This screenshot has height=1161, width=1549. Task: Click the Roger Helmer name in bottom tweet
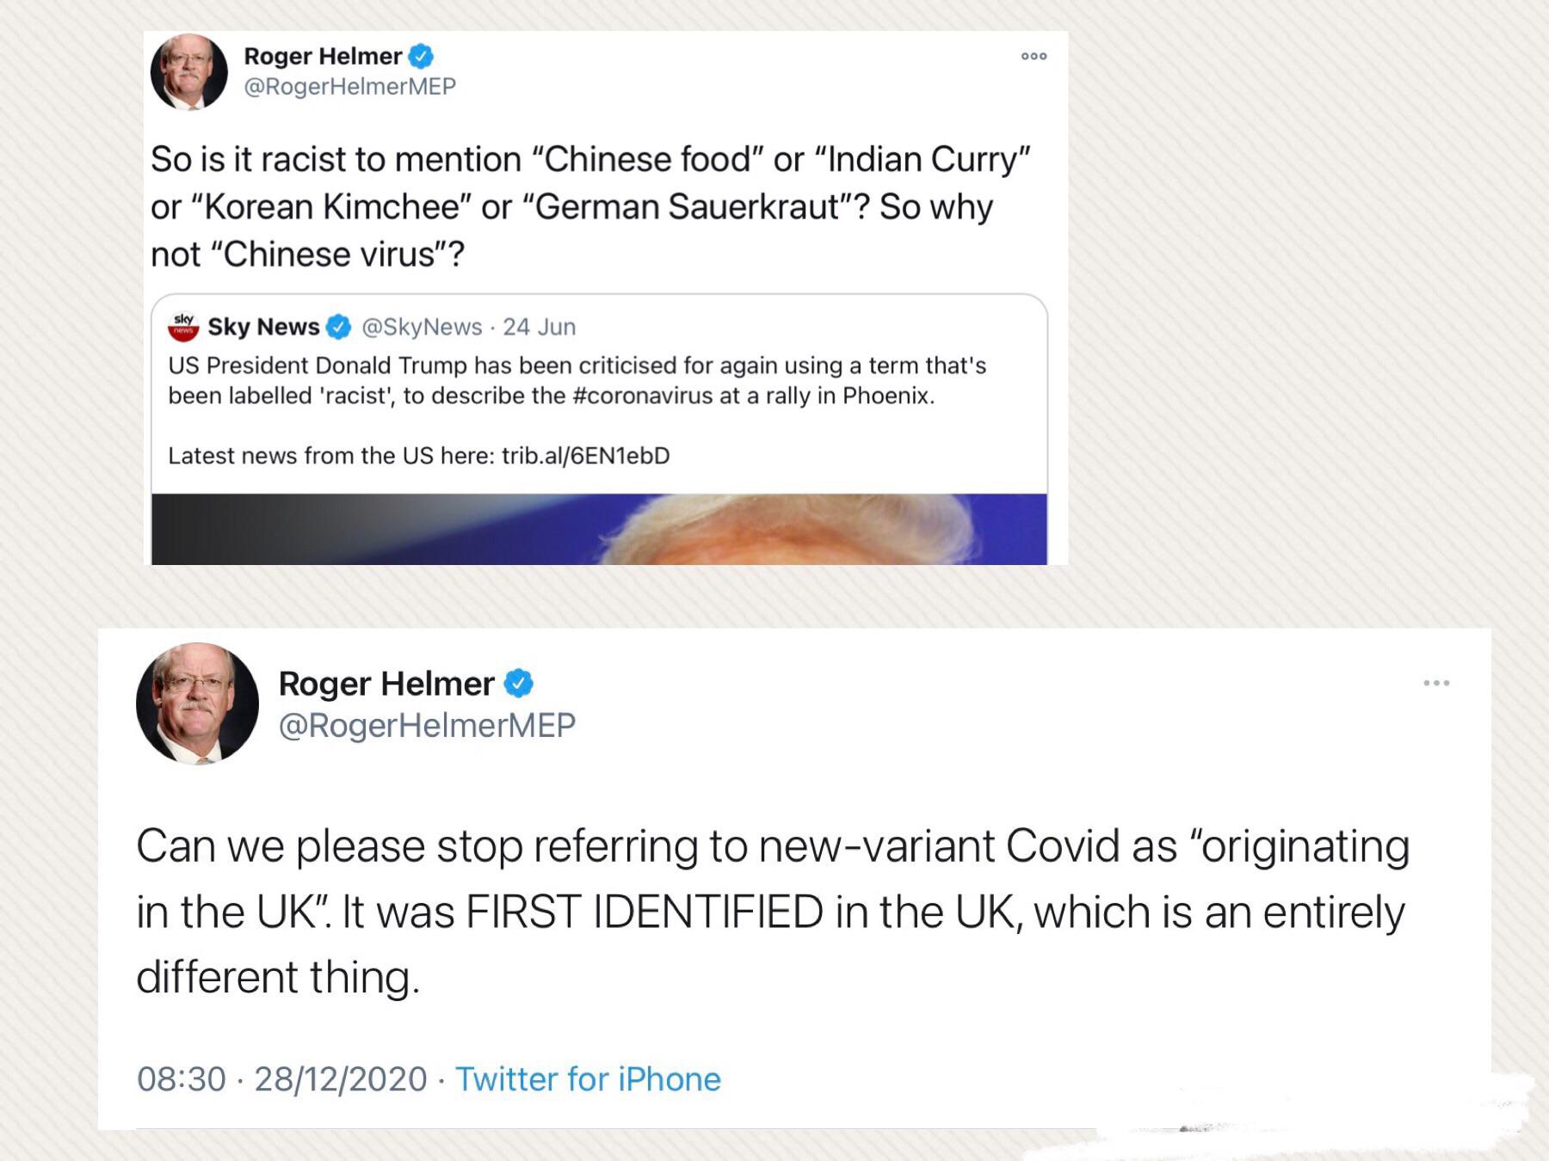[x=386, y=684]
